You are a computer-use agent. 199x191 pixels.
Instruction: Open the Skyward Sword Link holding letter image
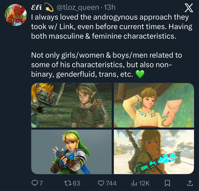[x=154, y=105]
